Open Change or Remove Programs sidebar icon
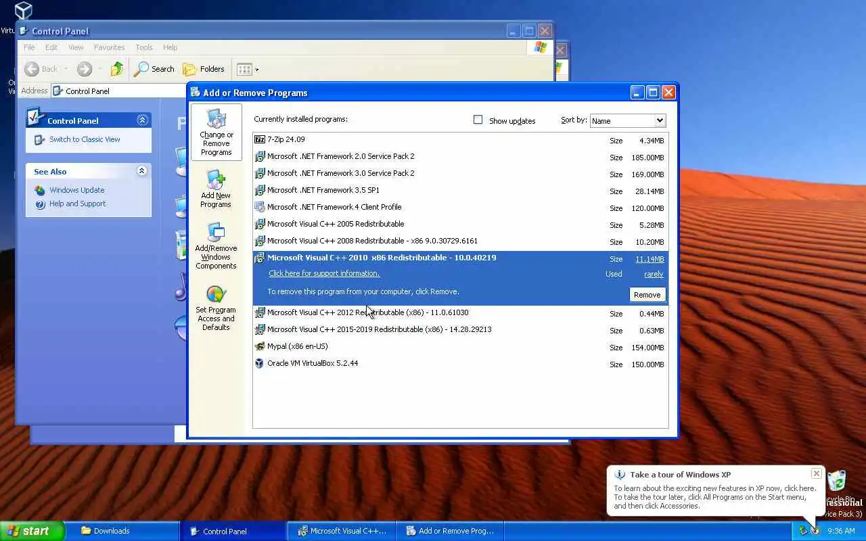The width and height of the screenshot is (866, 541). point(216,132)
